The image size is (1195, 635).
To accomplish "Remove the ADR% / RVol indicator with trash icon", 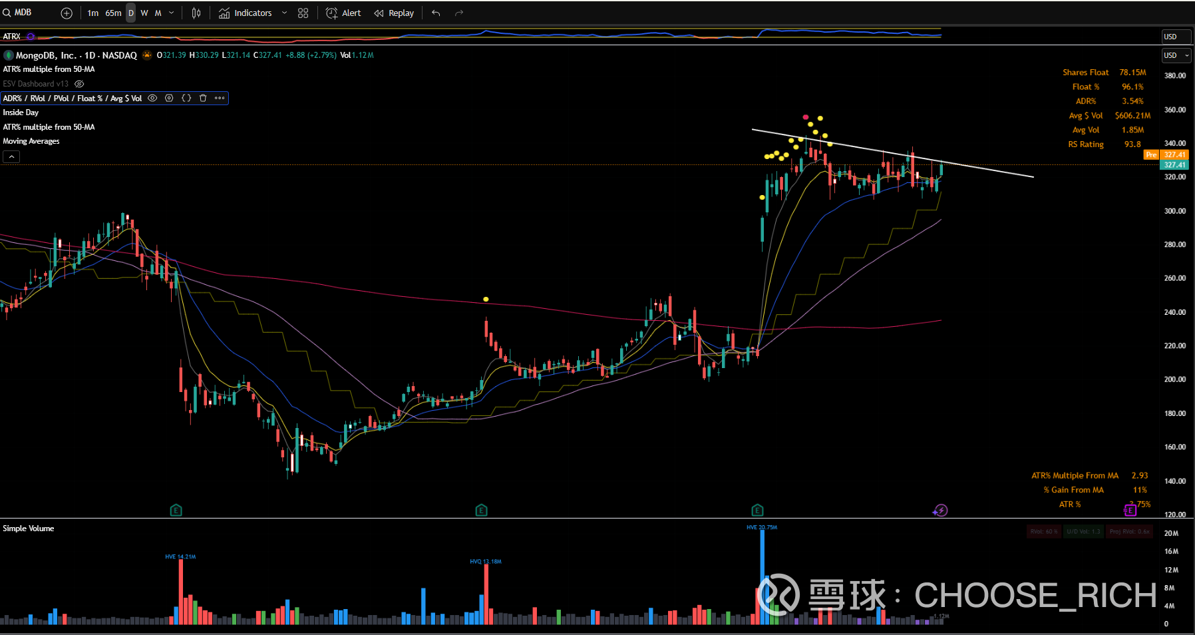I will tap(203, 99).
